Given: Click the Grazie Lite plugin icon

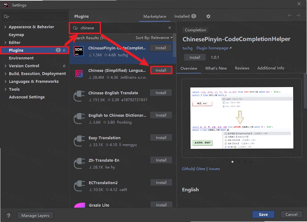Looking at the screenshot, I should pos(79,205).
